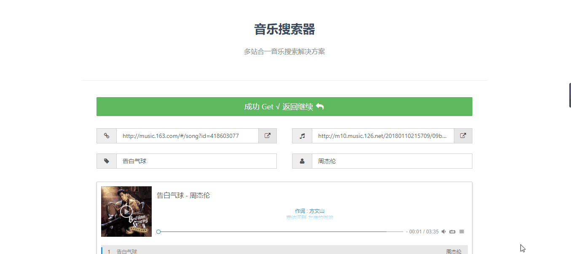
Task: Mute the player volume icon
Action: tap(444, 232)
